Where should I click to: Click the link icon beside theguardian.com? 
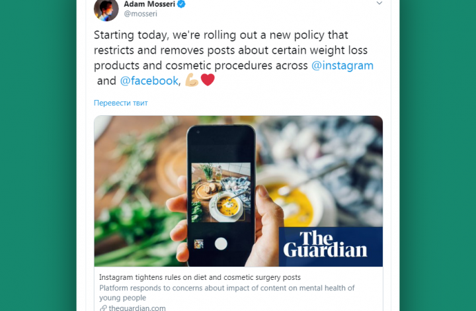coord(103,308)
